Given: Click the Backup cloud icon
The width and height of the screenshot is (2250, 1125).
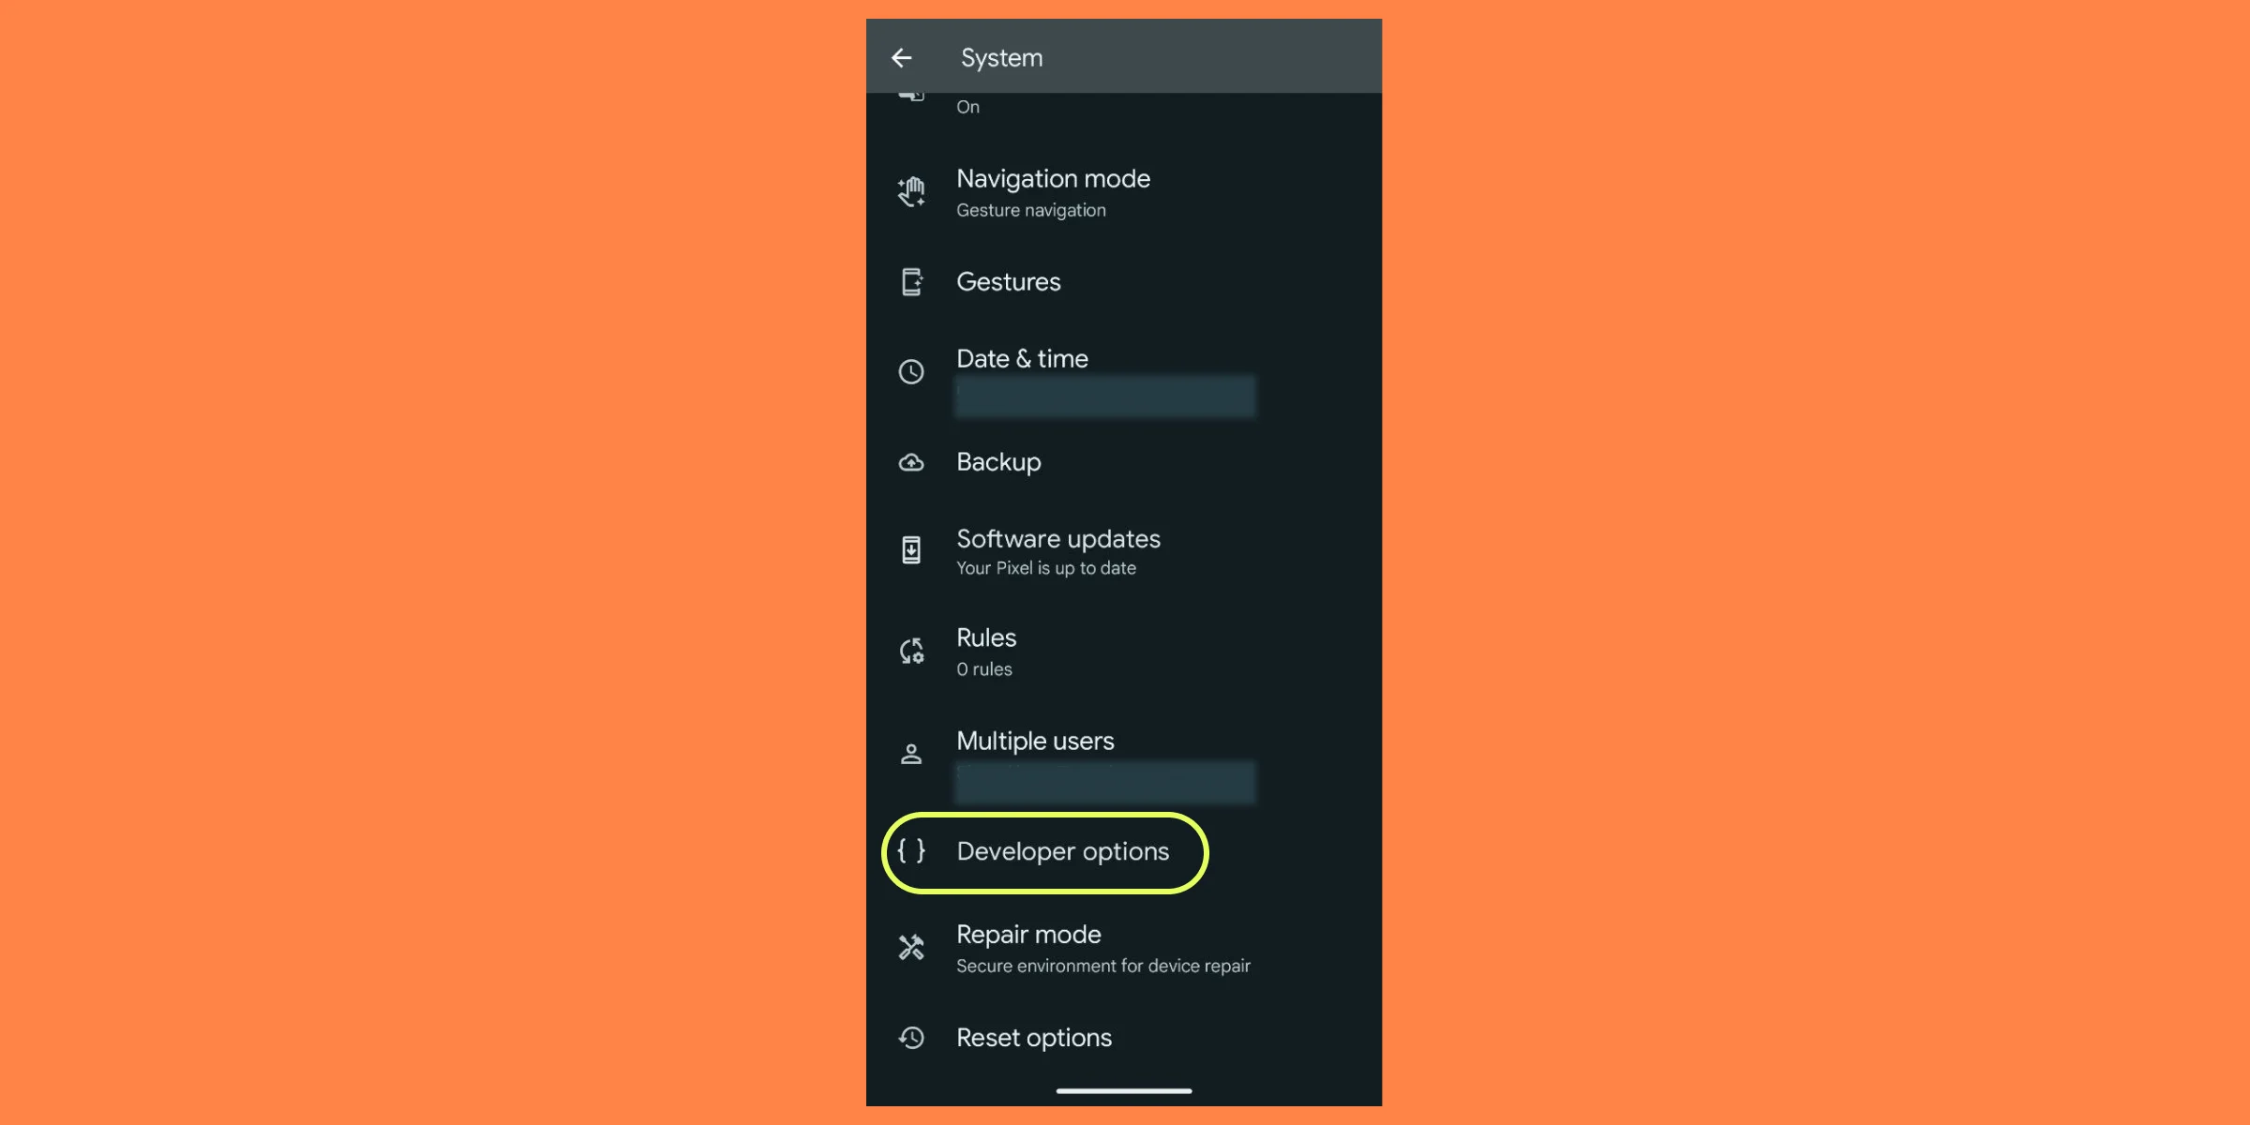Looking at the screenshot, I should coord(911,462).
